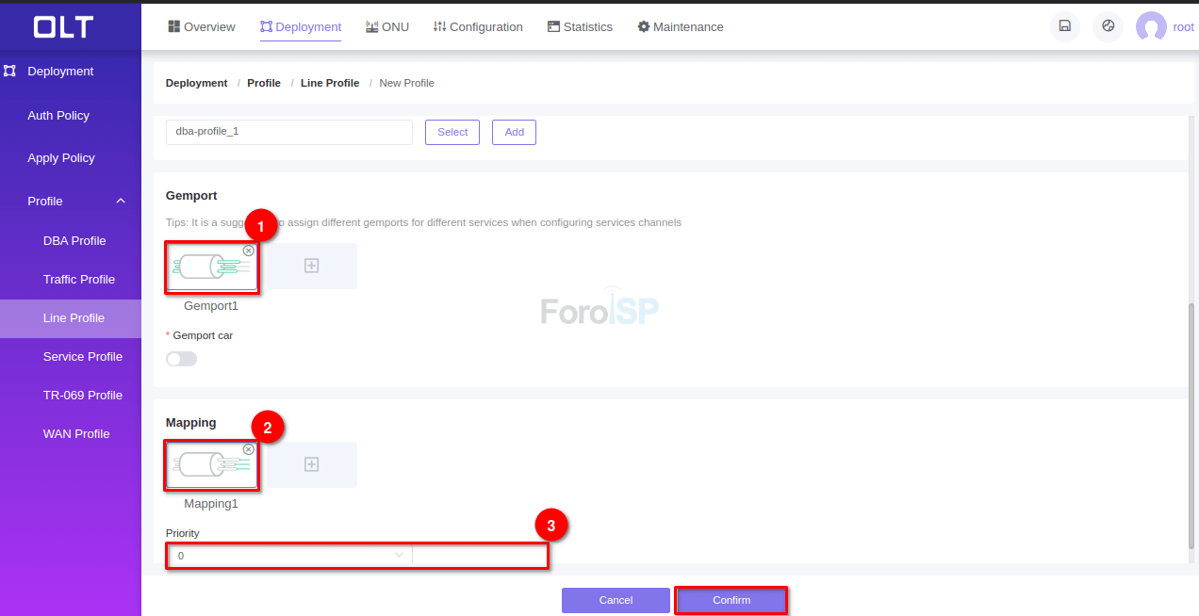Remove Mapping1 using its close icon

tap(248, 449)
